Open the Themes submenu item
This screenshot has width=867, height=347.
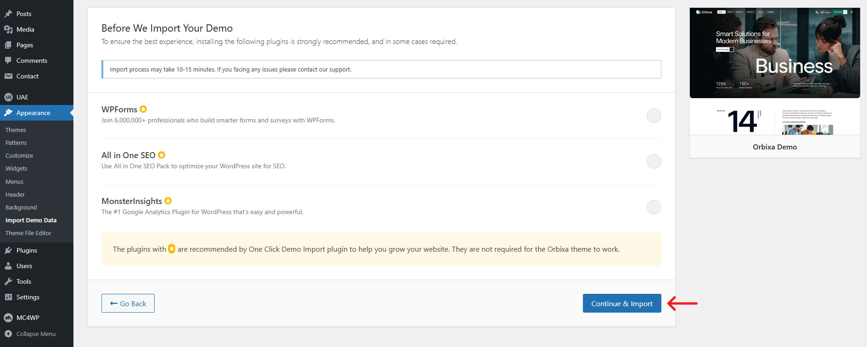pos(16,130)
